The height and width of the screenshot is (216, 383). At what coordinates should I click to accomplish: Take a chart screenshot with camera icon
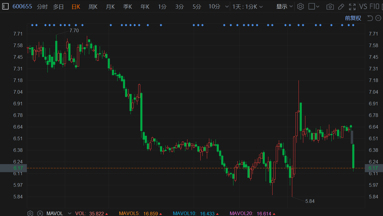330,7
